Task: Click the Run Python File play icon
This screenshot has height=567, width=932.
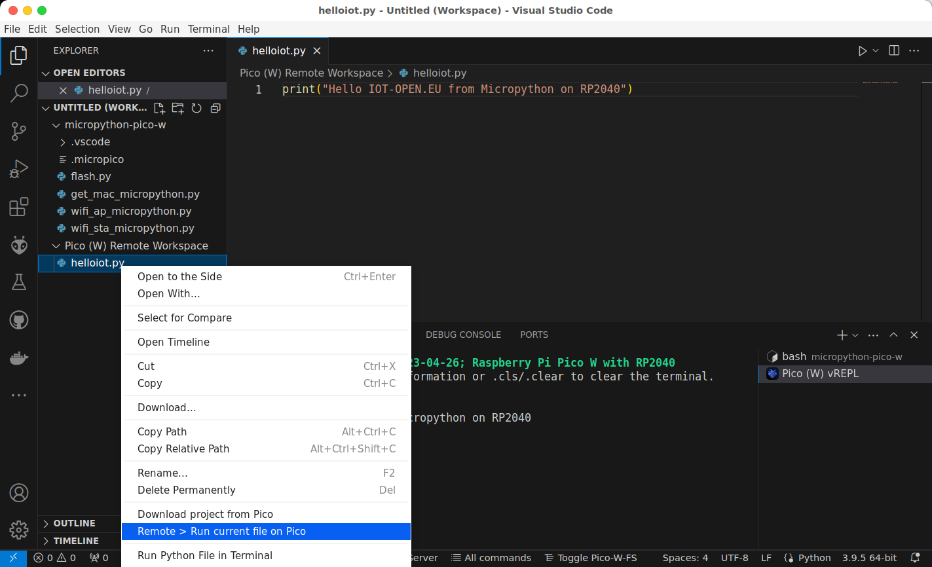Action: pos(862,51)
